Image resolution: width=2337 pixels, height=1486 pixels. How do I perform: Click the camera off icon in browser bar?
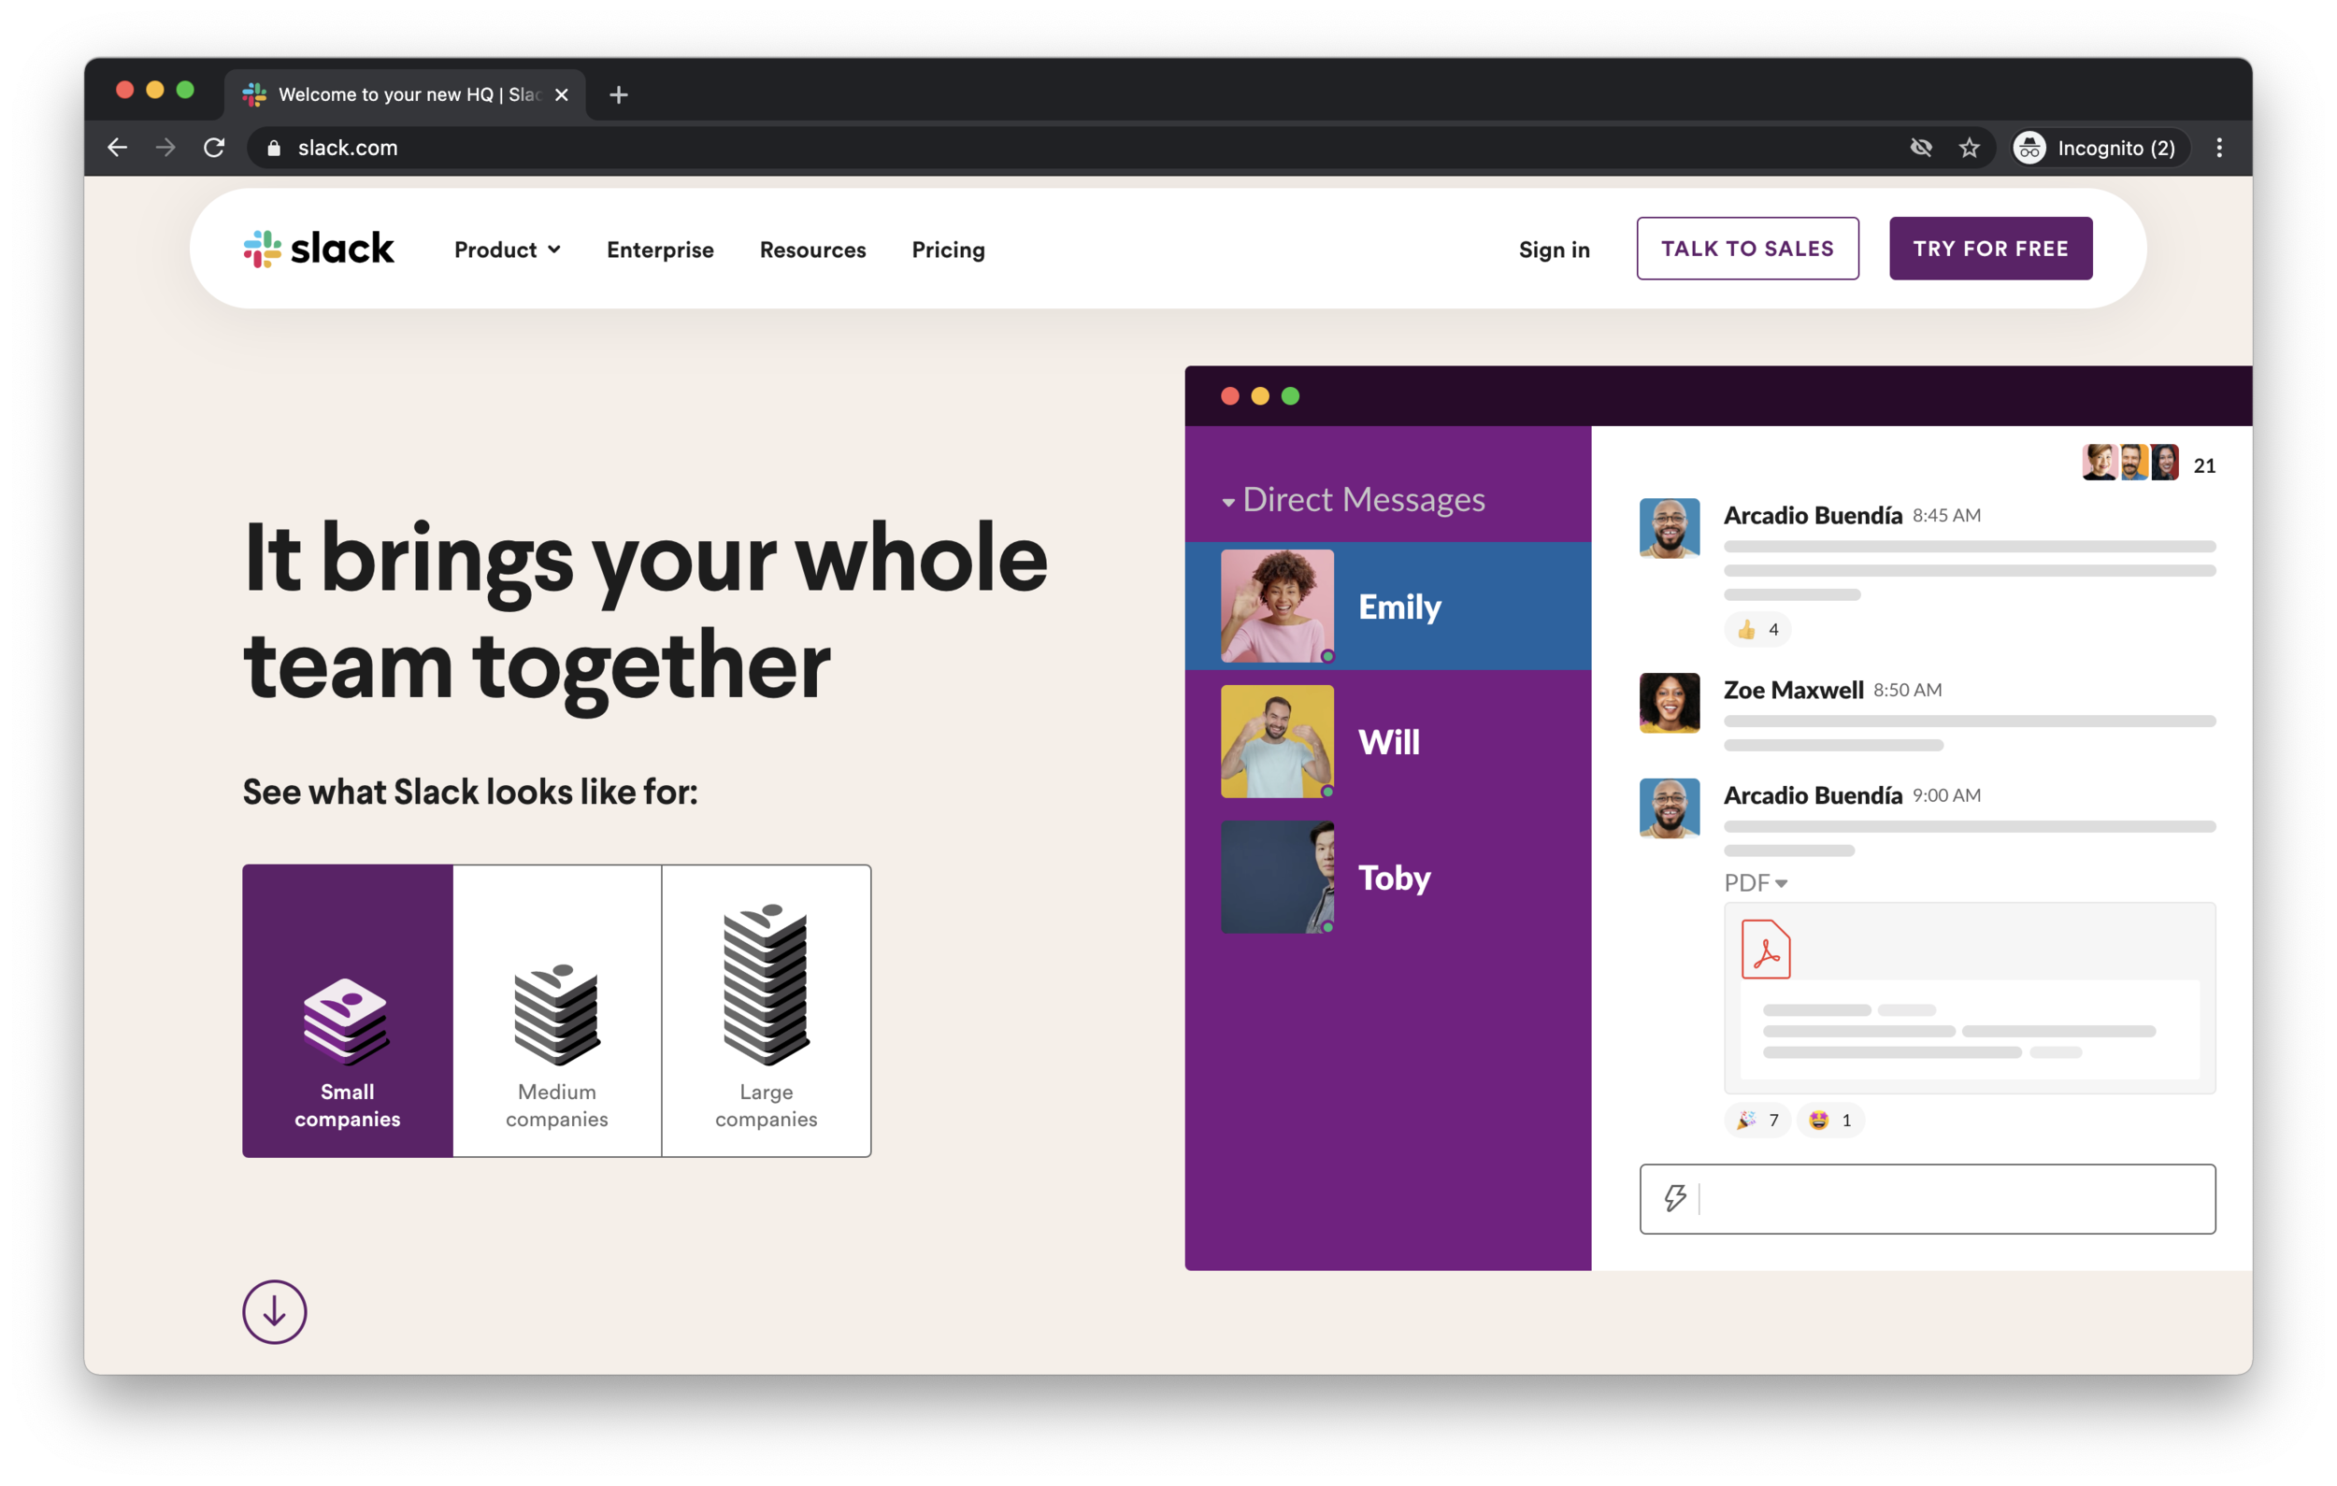click(x=1920, y=147)
